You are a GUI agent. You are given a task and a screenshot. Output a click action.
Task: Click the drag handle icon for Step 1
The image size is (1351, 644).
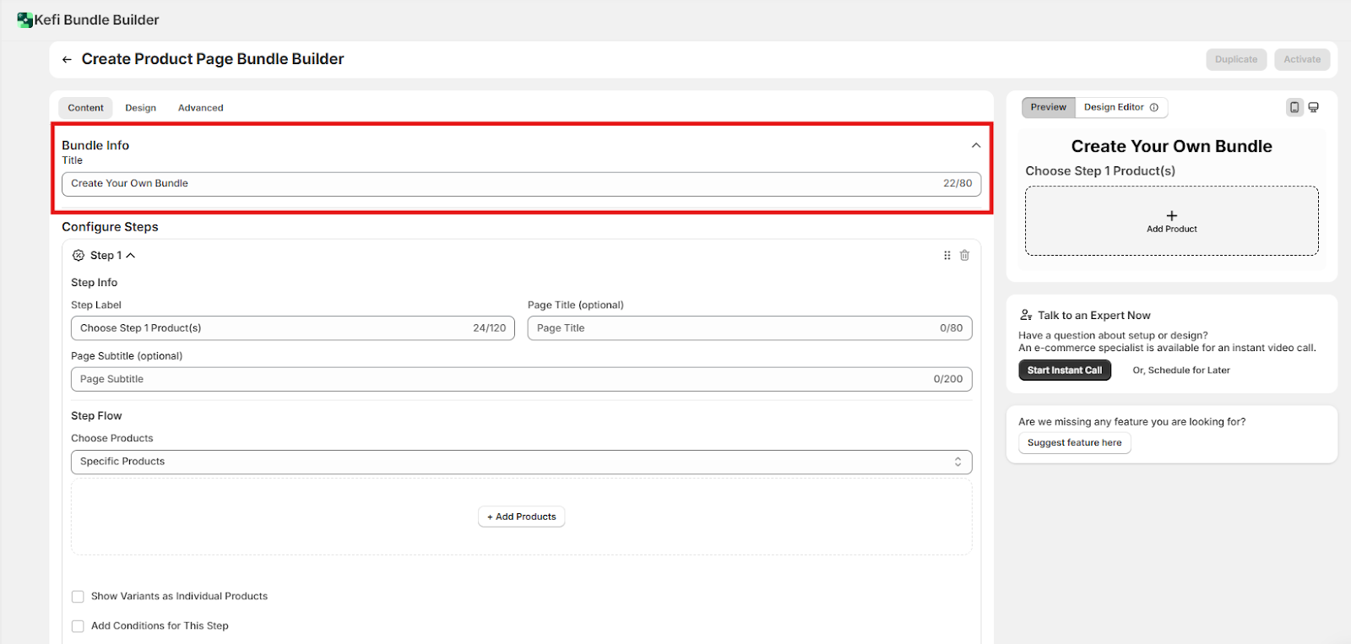(947, 256)
